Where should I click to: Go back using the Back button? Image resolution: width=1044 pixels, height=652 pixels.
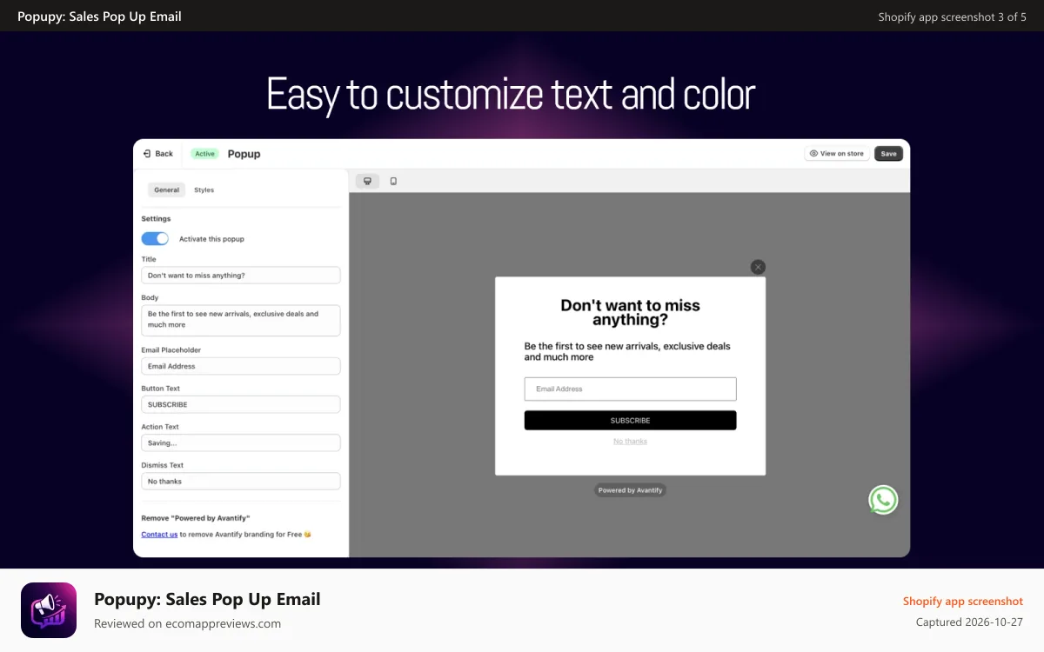pos(158,154)
